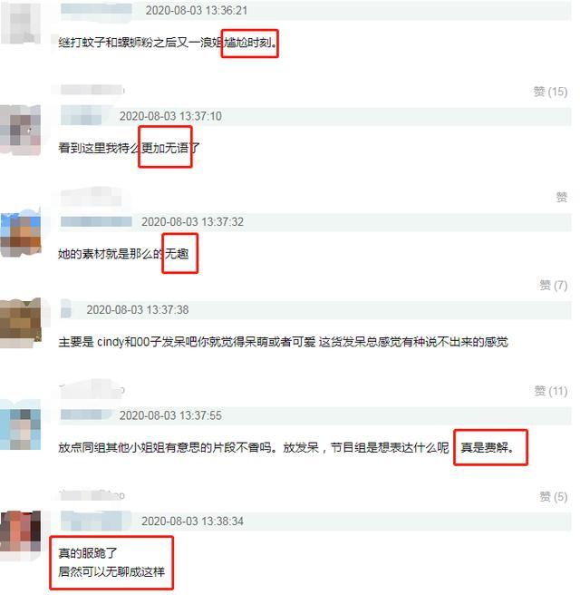
Task: Open the avatar beside the 13:37:10 comment
Action: click(21, 130)
